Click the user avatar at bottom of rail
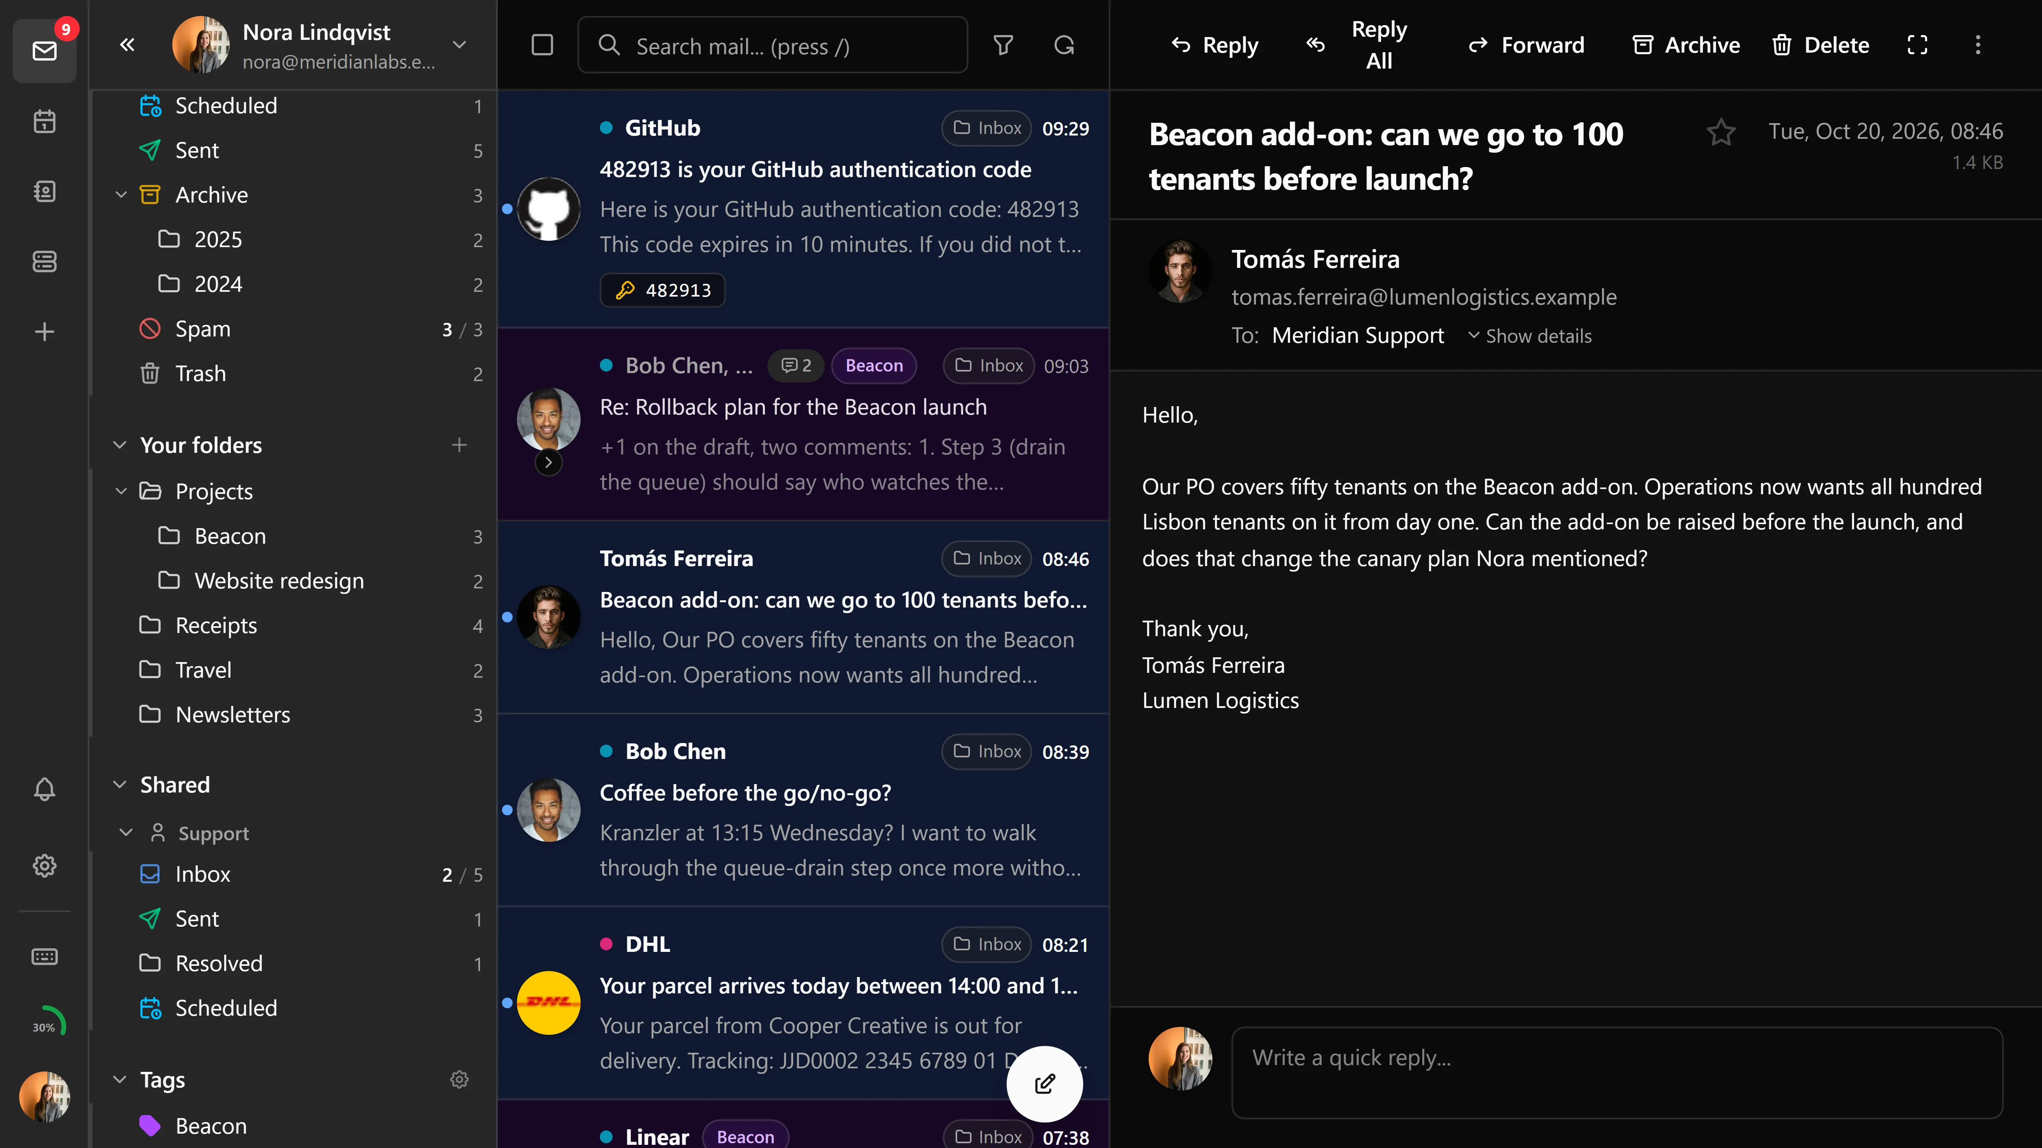 pos(44,1097)
